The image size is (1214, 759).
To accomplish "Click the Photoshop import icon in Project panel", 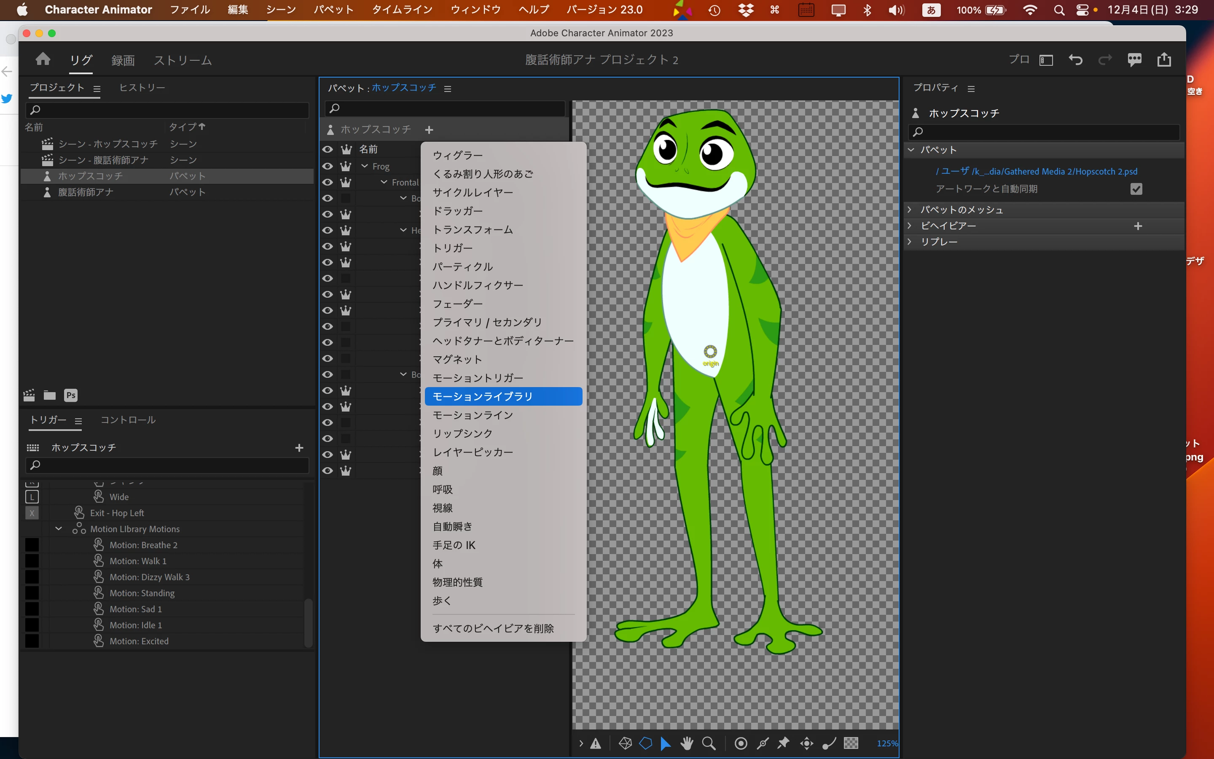I will click(x=71, y=395).
